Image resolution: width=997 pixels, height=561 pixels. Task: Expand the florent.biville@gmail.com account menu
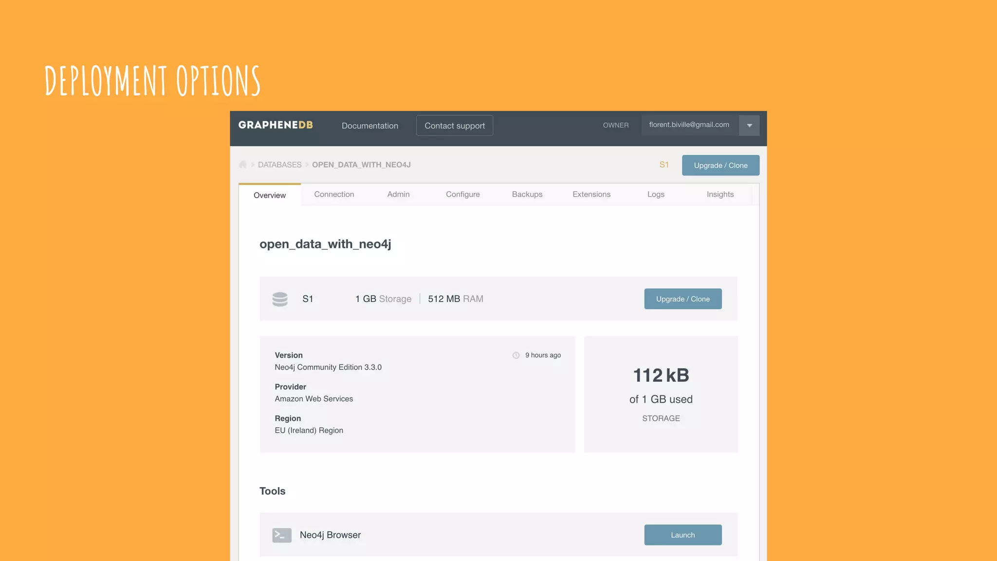(689, 125)
